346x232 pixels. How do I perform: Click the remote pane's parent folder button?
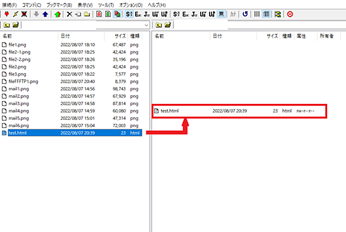point(159,25)
